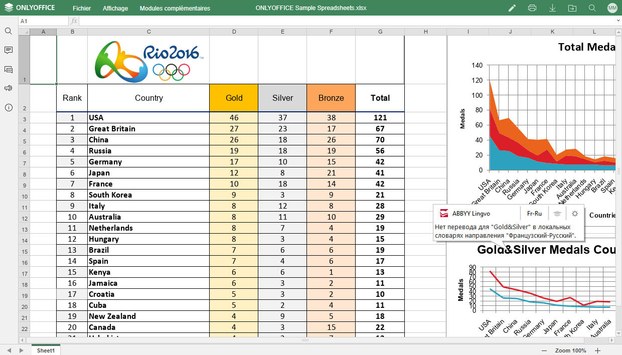The width and height of the screenshot is (622, 355).
Task: Open the search panel in the left sidebar
Action: [9, 31]
